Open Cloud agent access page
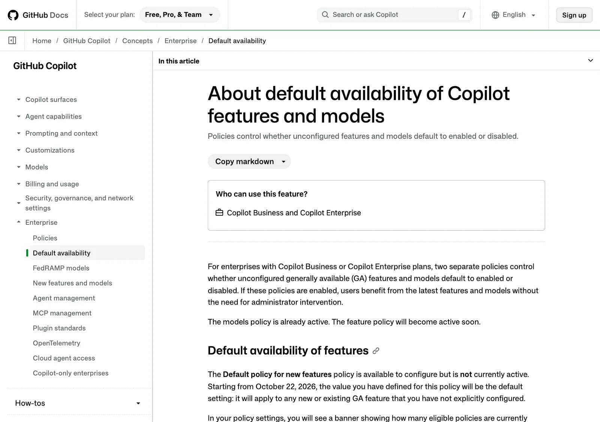 (x=64, y=358)
